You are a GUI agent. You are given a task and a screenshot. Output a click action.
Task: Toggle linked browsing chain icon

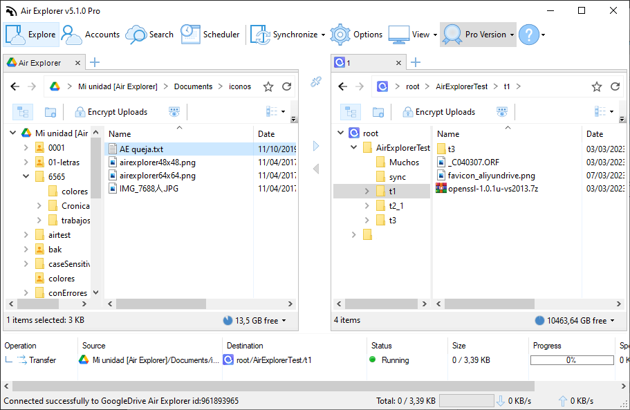point(316,82)
